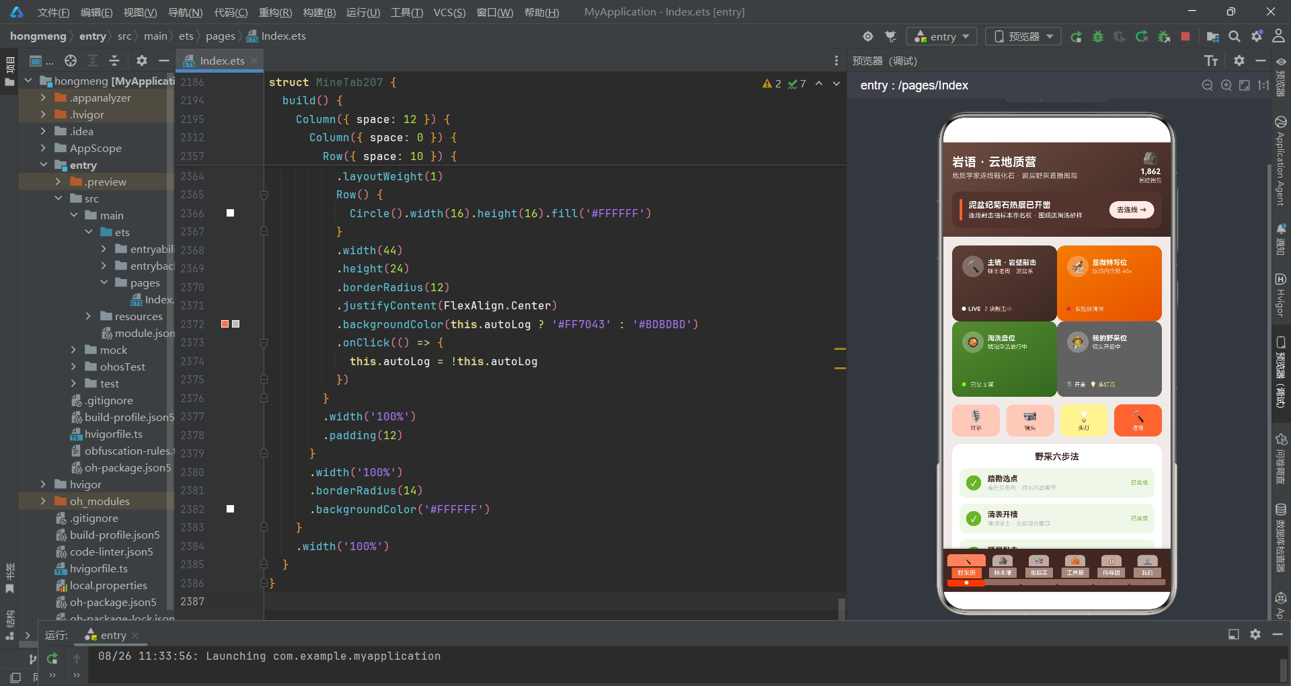Toggle the 项目 tool window stripe button

[x=9, y=71]
